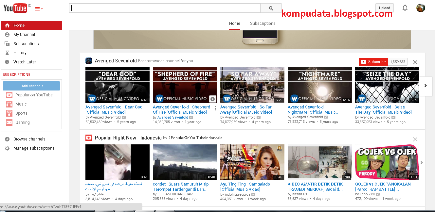Open Subscriptions in the sidebar
Image resolution: width=435 pixels, height=212 pixels.
[x=26, y=44]
